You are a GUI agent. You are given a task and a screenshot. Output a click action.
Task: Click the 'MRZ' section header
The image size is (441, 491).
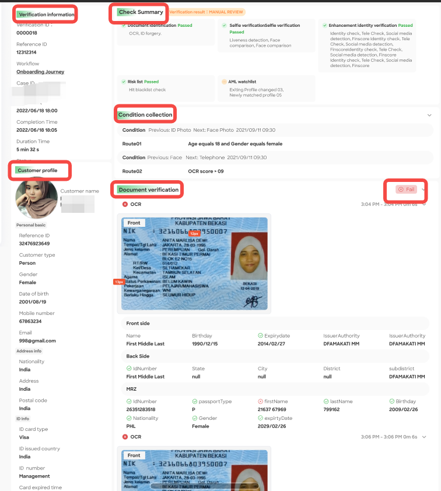(x=275, y=389)
